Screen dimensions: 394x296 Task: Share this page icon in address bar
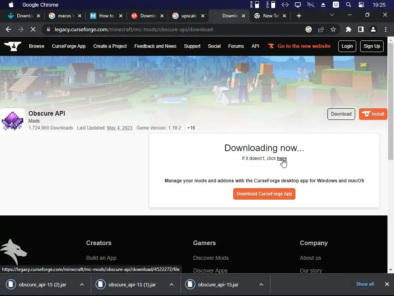(x=321, y=29)
